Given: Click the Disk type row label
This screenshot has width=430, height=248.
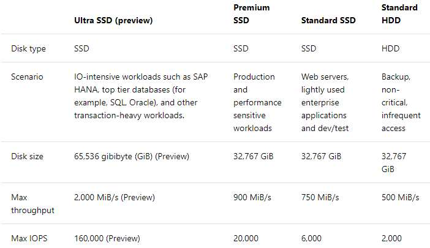Looking at the screenshot, I should (29, 48).
